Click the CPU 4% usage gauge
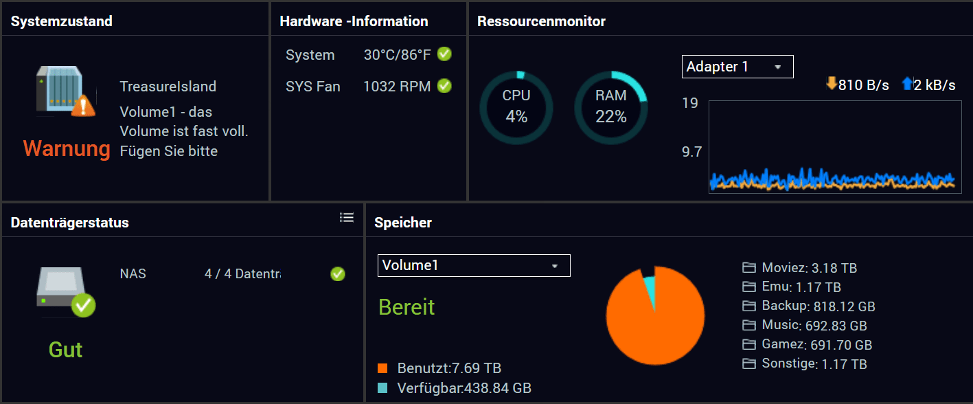The width and height of the screenshot is (973, 404). click(516, 107)
